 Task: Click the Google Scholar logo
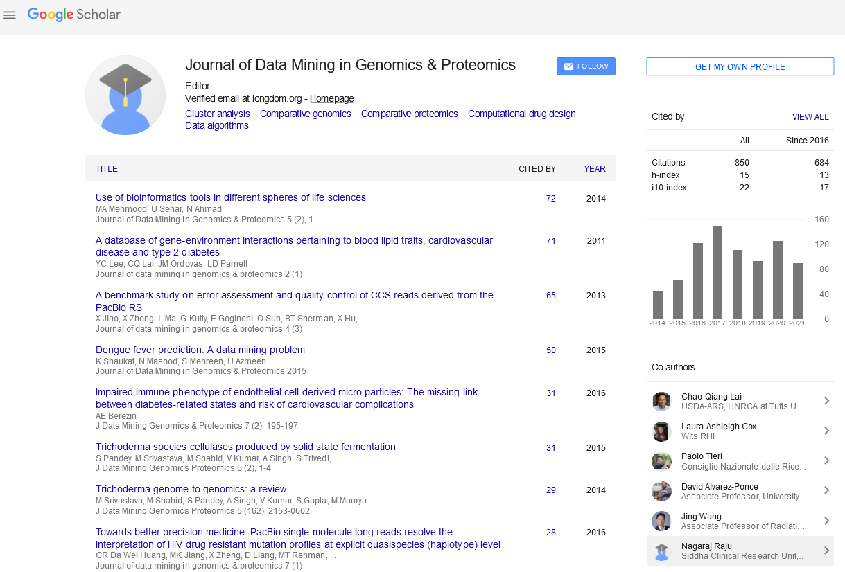pyautogui.click(x=74, y=15)
